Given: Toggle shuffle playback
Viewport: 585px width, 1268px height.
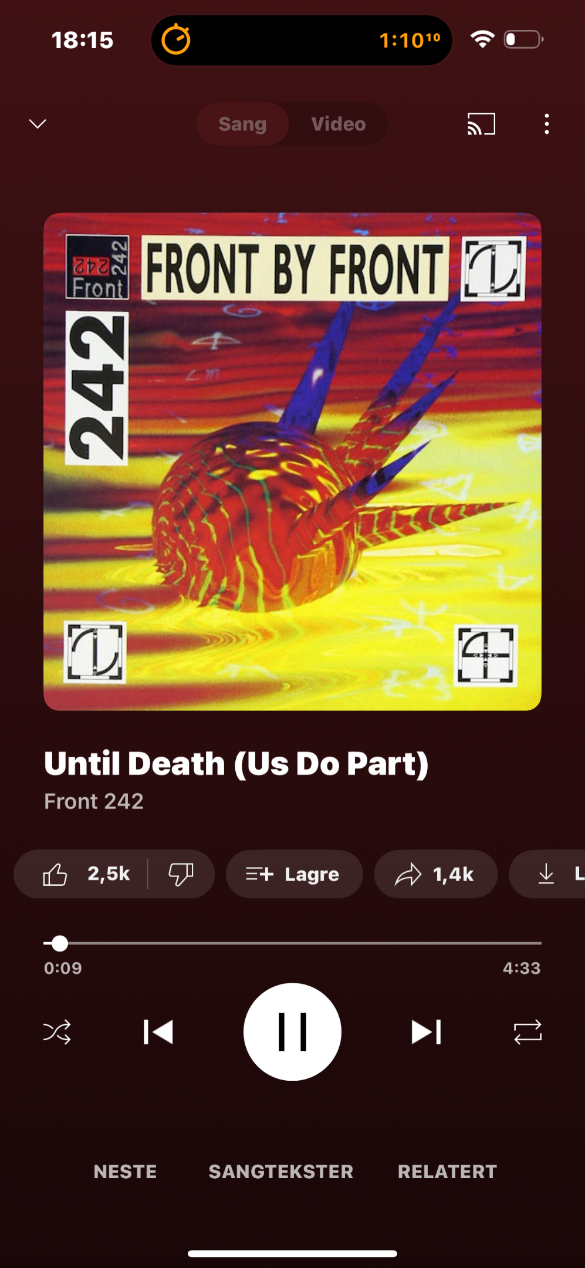Looking at the screenshot, I should [x=57, y=1032].
